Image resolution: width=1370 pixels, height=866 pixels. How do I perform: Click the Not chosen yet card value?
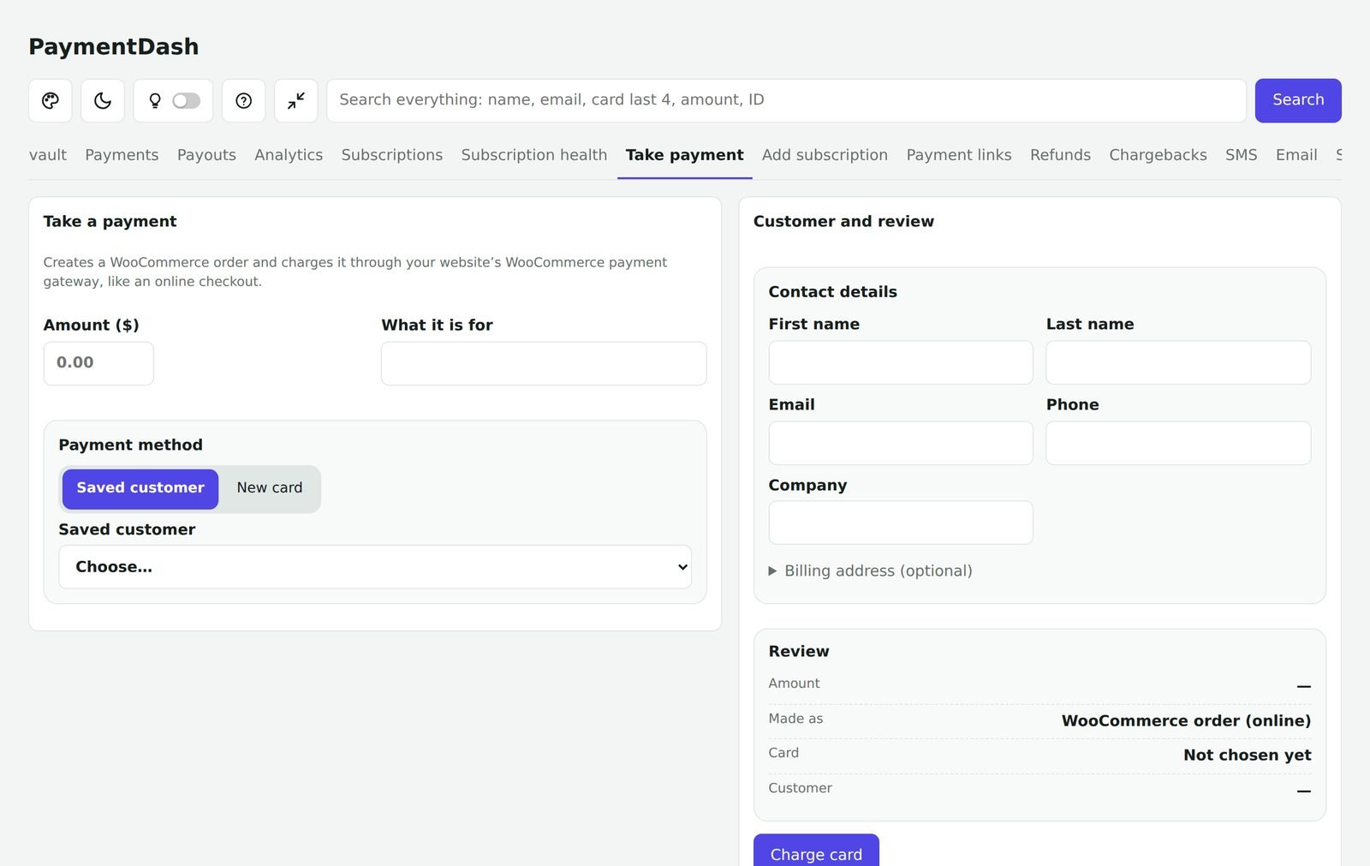tap(1247, 756)
